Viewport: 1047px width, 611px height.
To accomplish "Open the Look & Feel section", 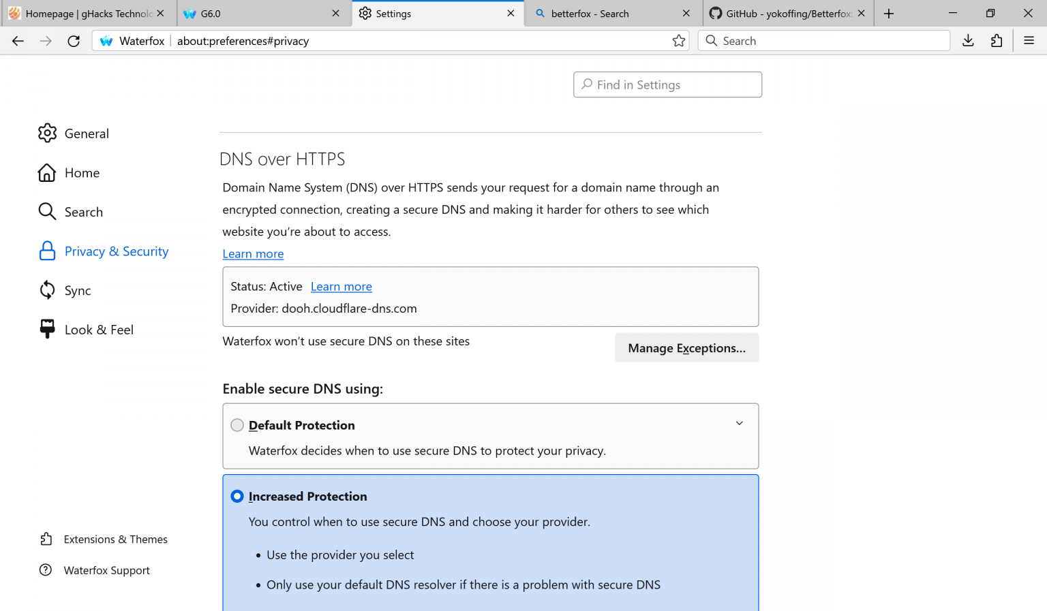I will click(x=99, y=329).
